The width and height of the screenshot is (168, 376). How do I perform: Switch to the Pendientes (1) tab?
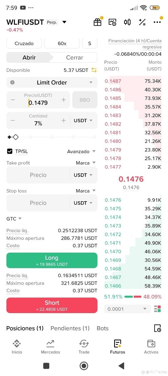(x=70, y=328)
